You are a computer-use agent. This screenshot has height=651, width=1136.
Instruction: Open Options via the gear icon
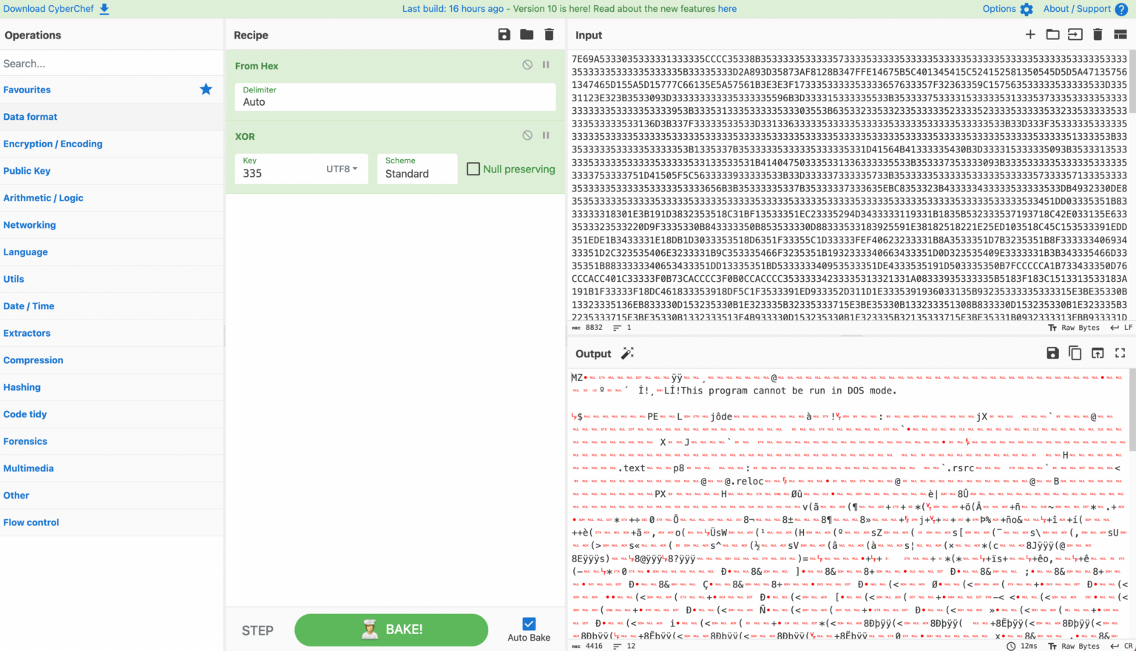click(x=1026, y=9)
